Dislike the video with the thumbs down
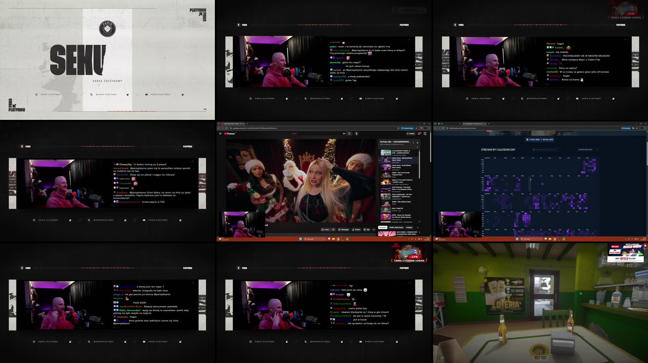648x363 pixels. pos(333,229)
